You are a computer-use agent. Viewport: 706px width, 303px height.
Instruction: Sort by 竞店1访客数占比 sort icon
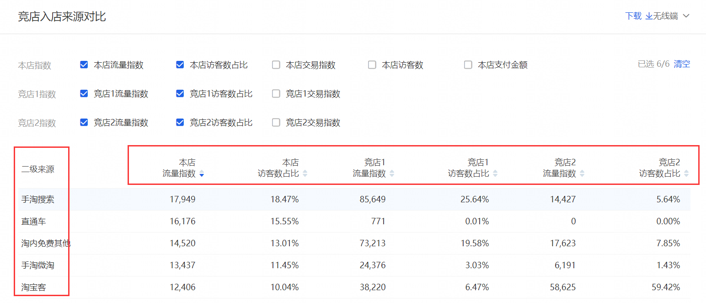click(x=495, y=174)
